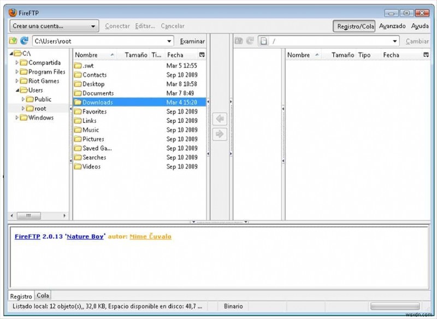Expand the Compartida tree folder

coord(17,62)
